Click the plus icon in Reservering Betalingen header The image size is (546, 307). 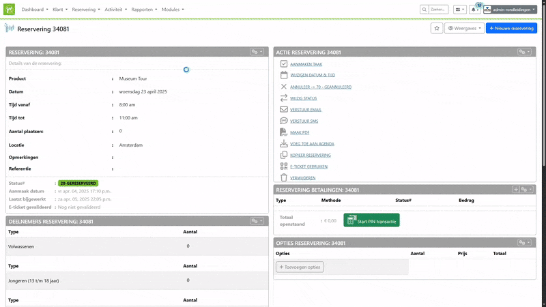point(515,189)
